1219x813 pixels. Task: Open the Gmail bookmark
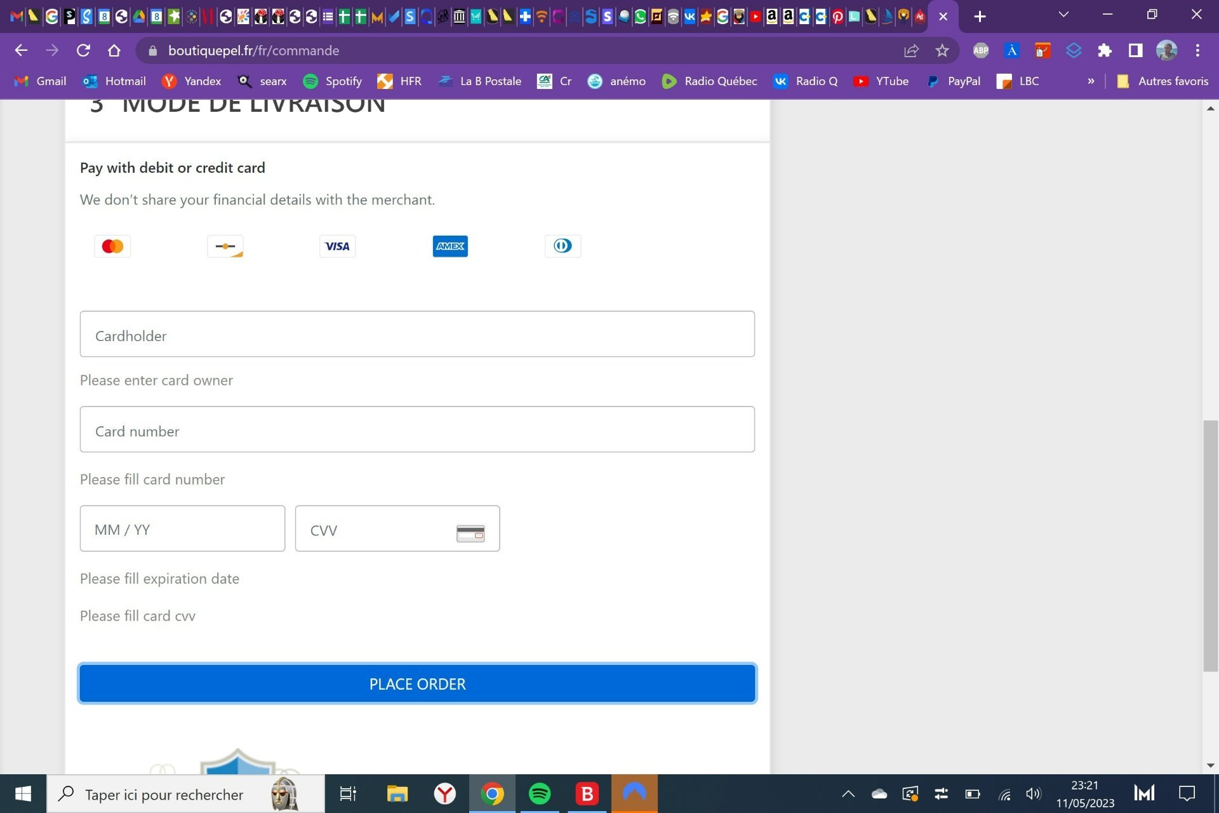coord(40,81)
